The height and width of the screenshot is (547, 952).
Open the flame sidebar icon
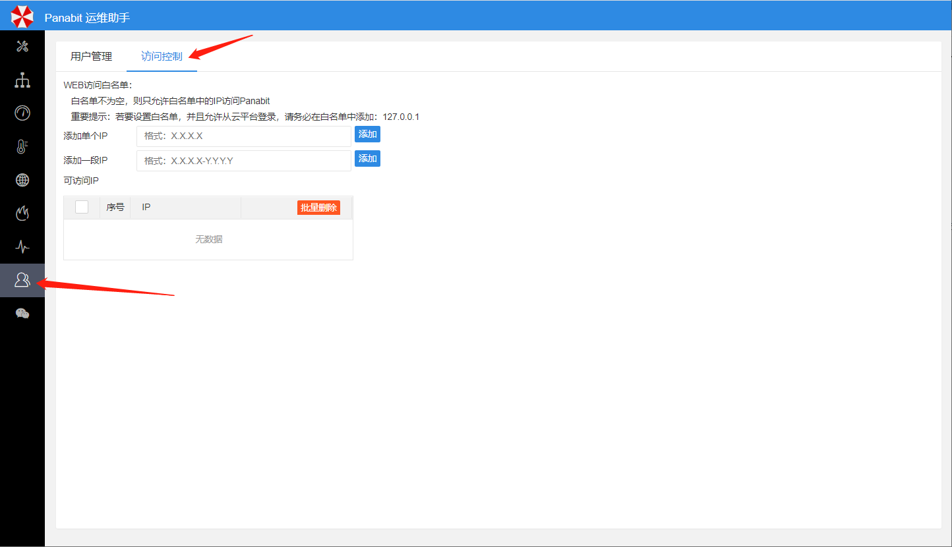point(22,213)
